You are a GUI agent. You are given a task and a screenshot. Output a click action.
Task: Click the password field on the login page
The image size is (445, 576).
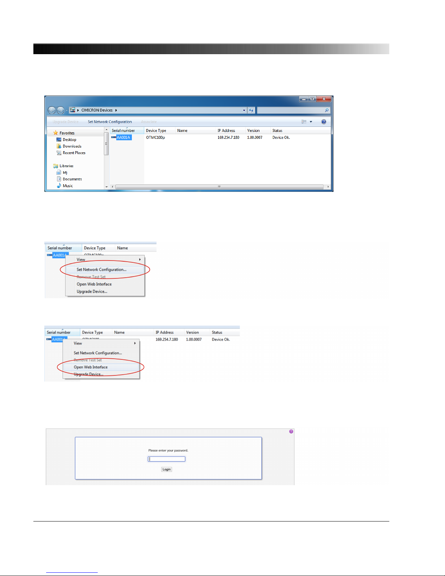pos(166,459)
